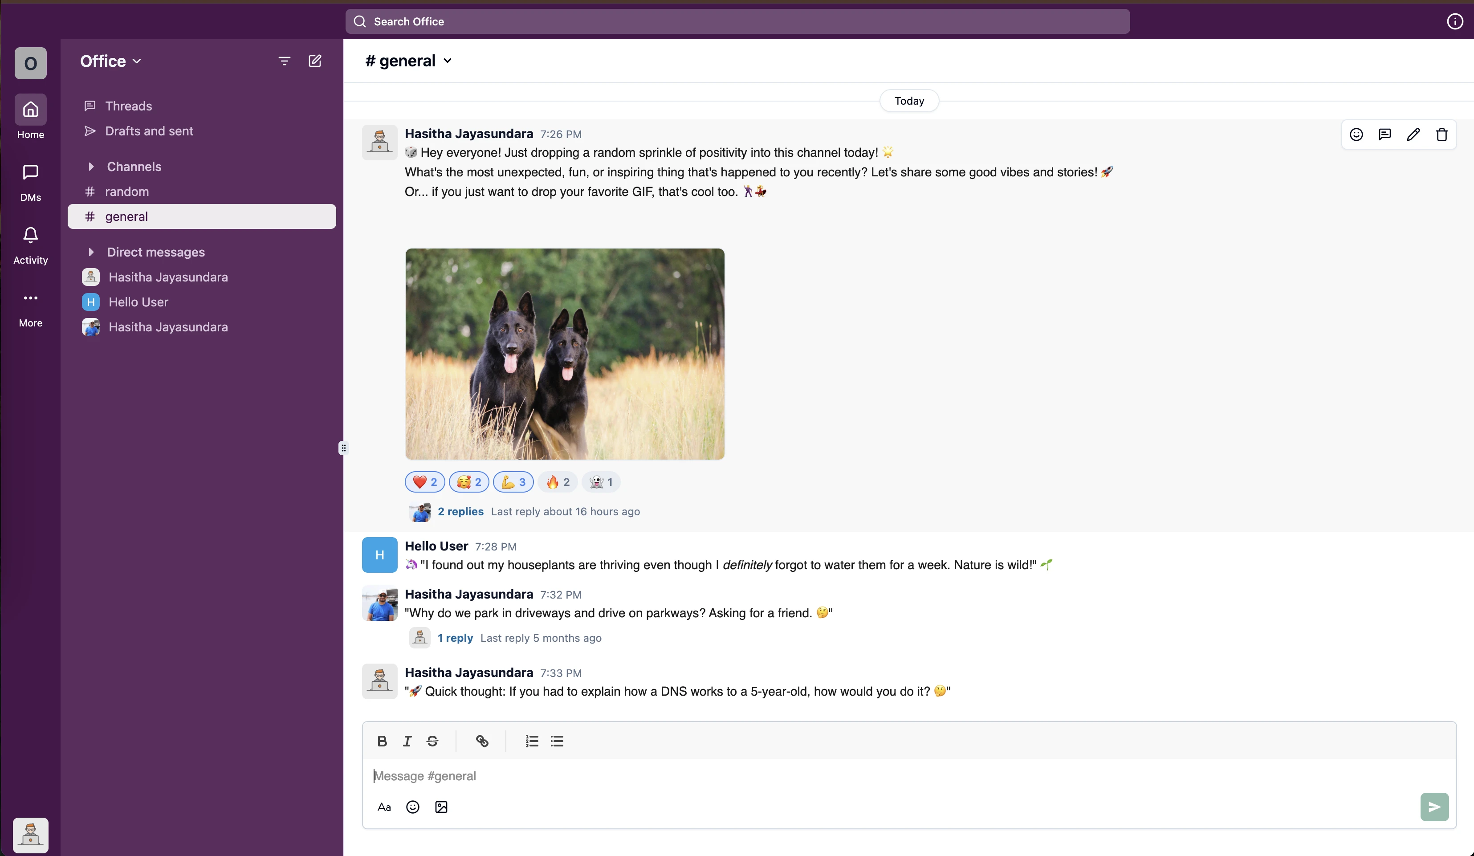Add an emoji reaction to Hasitha's first message
The height and width of the screenshot is (856, 1474).
point(1356,134)
